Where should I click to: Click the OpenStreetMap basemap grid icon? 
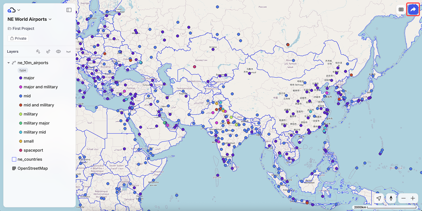coord(14,169)
